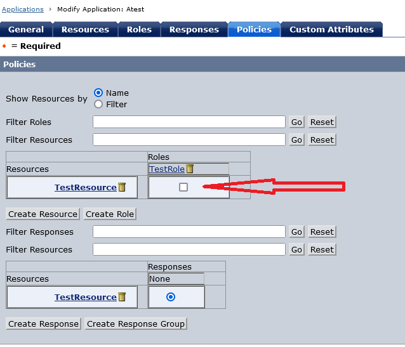Switch to the General tab
The width and height of the screenshot is (405, 347).
26,29
